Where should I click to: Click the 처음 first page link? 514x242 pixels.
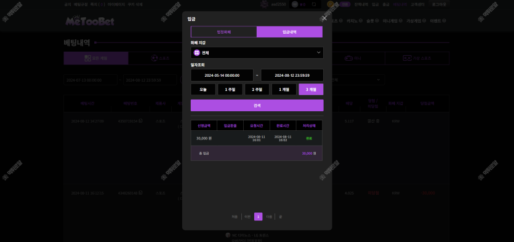[x=235, y=216]
